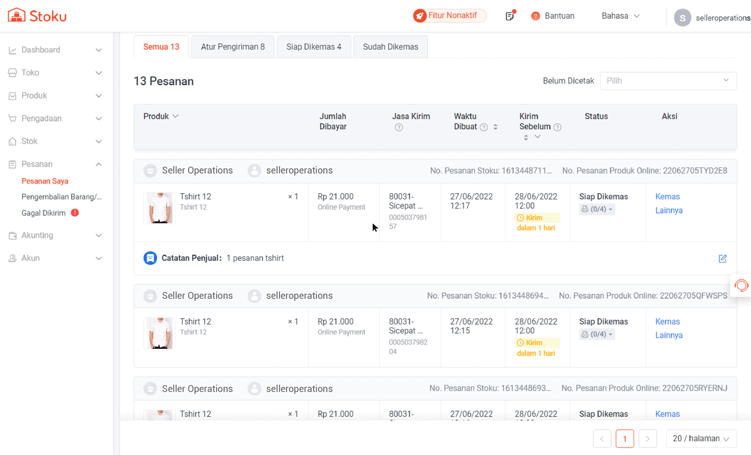Screen dimensions: 751x455
Task: Click the selleroperations user avatar
Action: 682,17
